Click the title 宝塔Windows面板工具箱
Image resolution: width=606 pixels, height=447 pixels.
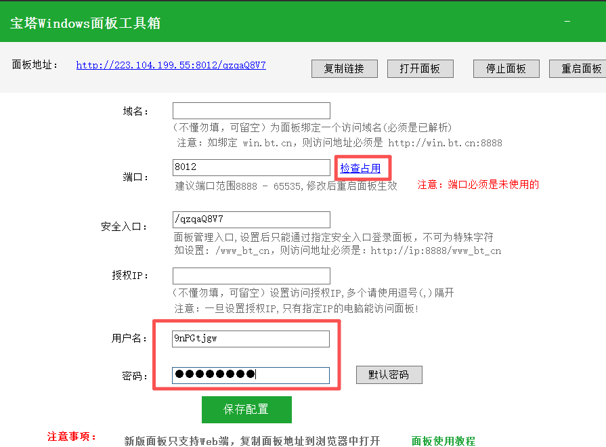[x=85, y=23]
